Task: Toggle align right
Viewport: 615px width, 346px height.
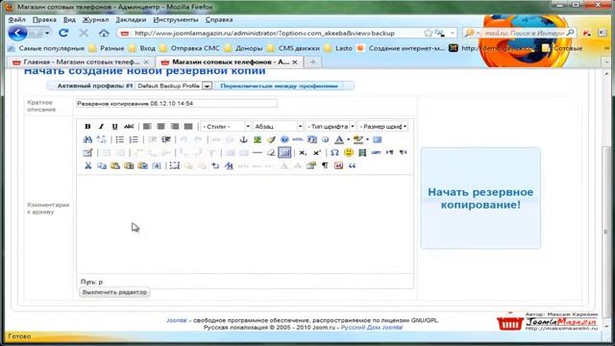Action: [175, 126]
